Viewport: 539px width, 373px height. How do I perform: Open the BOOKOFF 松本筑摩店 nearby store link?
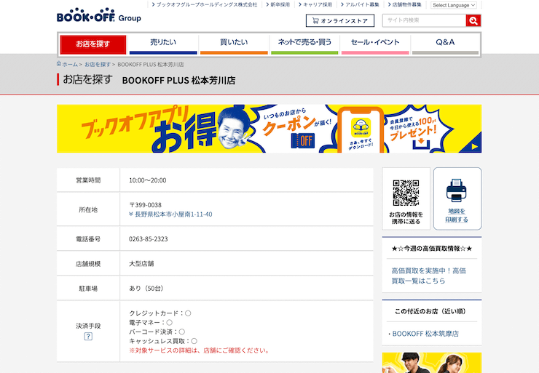pos(425,334)
